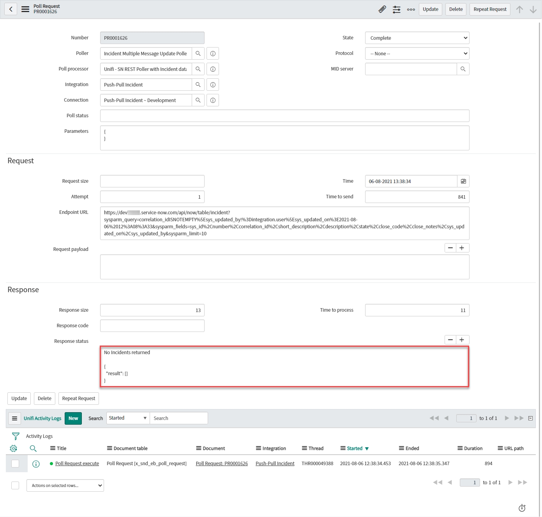Collapse the Unifi Activity Logs list

tap(530, 418)
